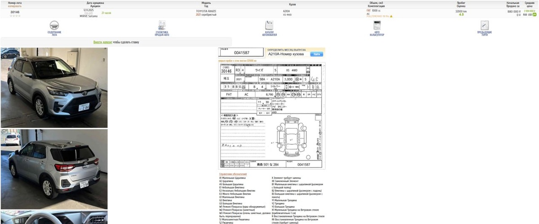
Task: Open the Справочник обозначений link
Action: [x=233, y=174]
